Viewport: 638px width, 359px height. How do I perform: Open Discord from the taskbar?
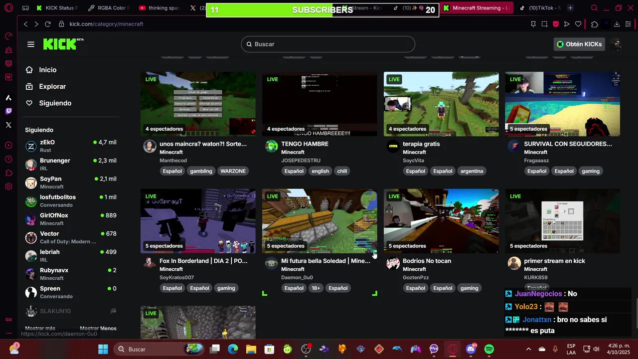[471, 349]
